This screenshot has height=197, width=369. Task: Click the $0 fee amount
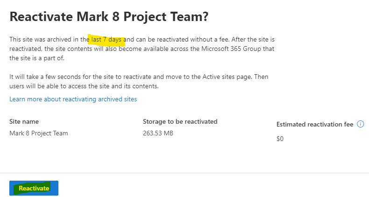(x=280, y=139)
